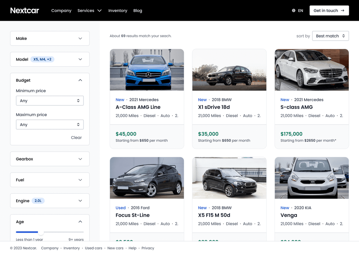Open the BMW X1 sDrive 18d photo
This screenshot has height=255, width=359.
click(x=229, y=70)
